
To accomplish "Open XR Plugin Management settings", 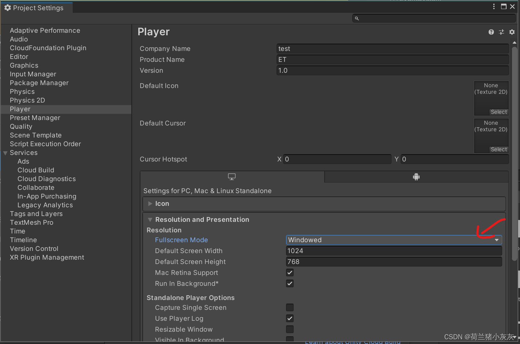I will (47, 257).
